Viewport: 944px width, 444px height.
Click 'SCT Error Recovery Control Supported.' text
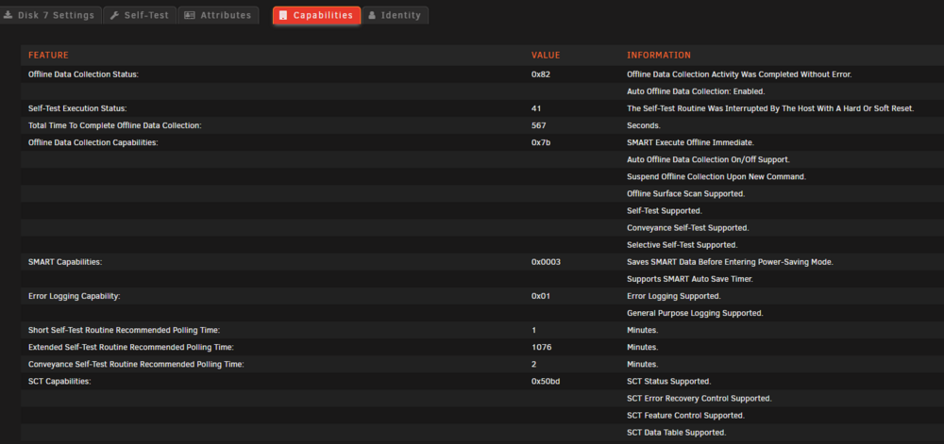pos(699,399)
